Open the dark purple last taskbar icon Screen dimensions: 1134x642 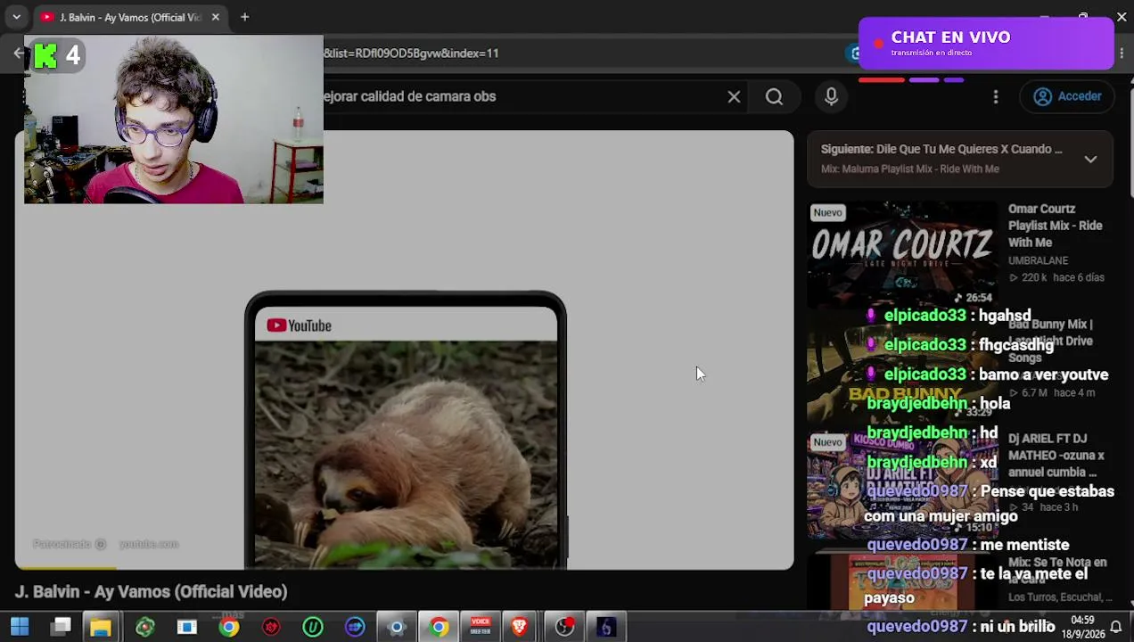(606, 627)
